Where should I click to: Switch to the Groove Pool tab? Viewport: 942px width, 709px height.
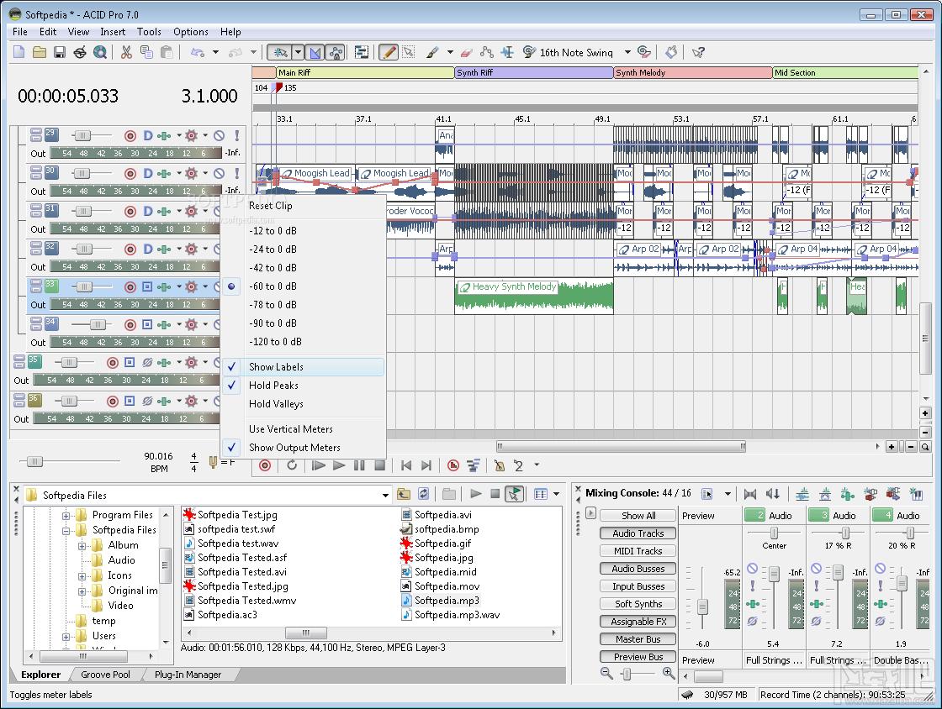click(x=106, y=675)
